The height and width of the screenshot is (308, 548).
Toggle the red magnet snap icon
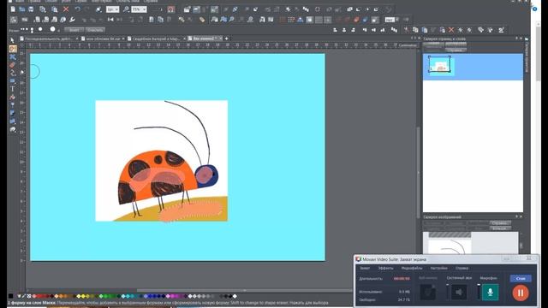click(x=170, y=9)
